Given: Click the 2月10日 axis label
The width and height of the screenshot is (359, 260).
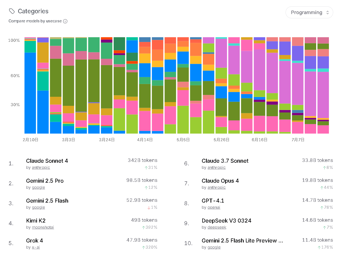Looking at the screenshot, I should pyautogui.click(x=30, y=140).
